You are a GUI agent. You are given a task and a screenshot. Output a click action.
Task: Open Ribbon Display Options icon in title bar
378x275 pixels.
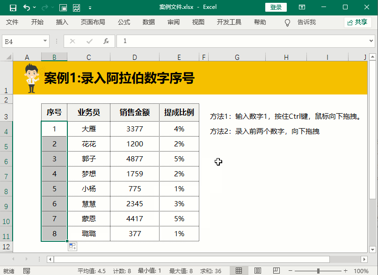coord(302,7)
